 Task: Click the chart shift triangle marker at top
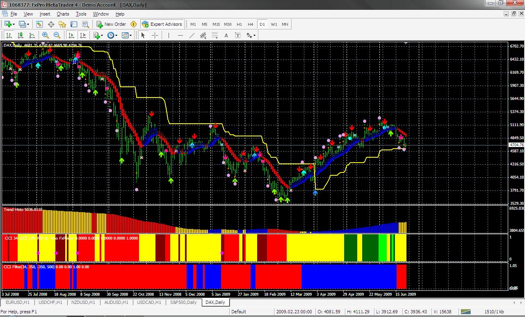coord(406,43)
